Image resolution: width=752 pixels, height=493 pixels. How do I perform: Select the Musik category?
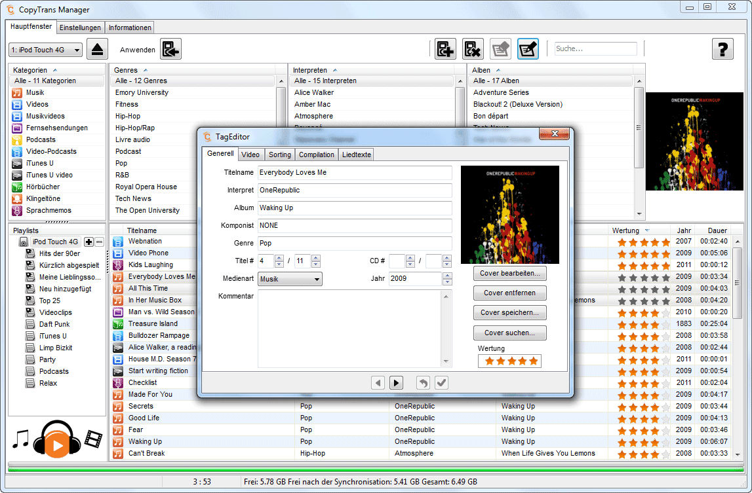pyautogui.click(x=57, y=92)
